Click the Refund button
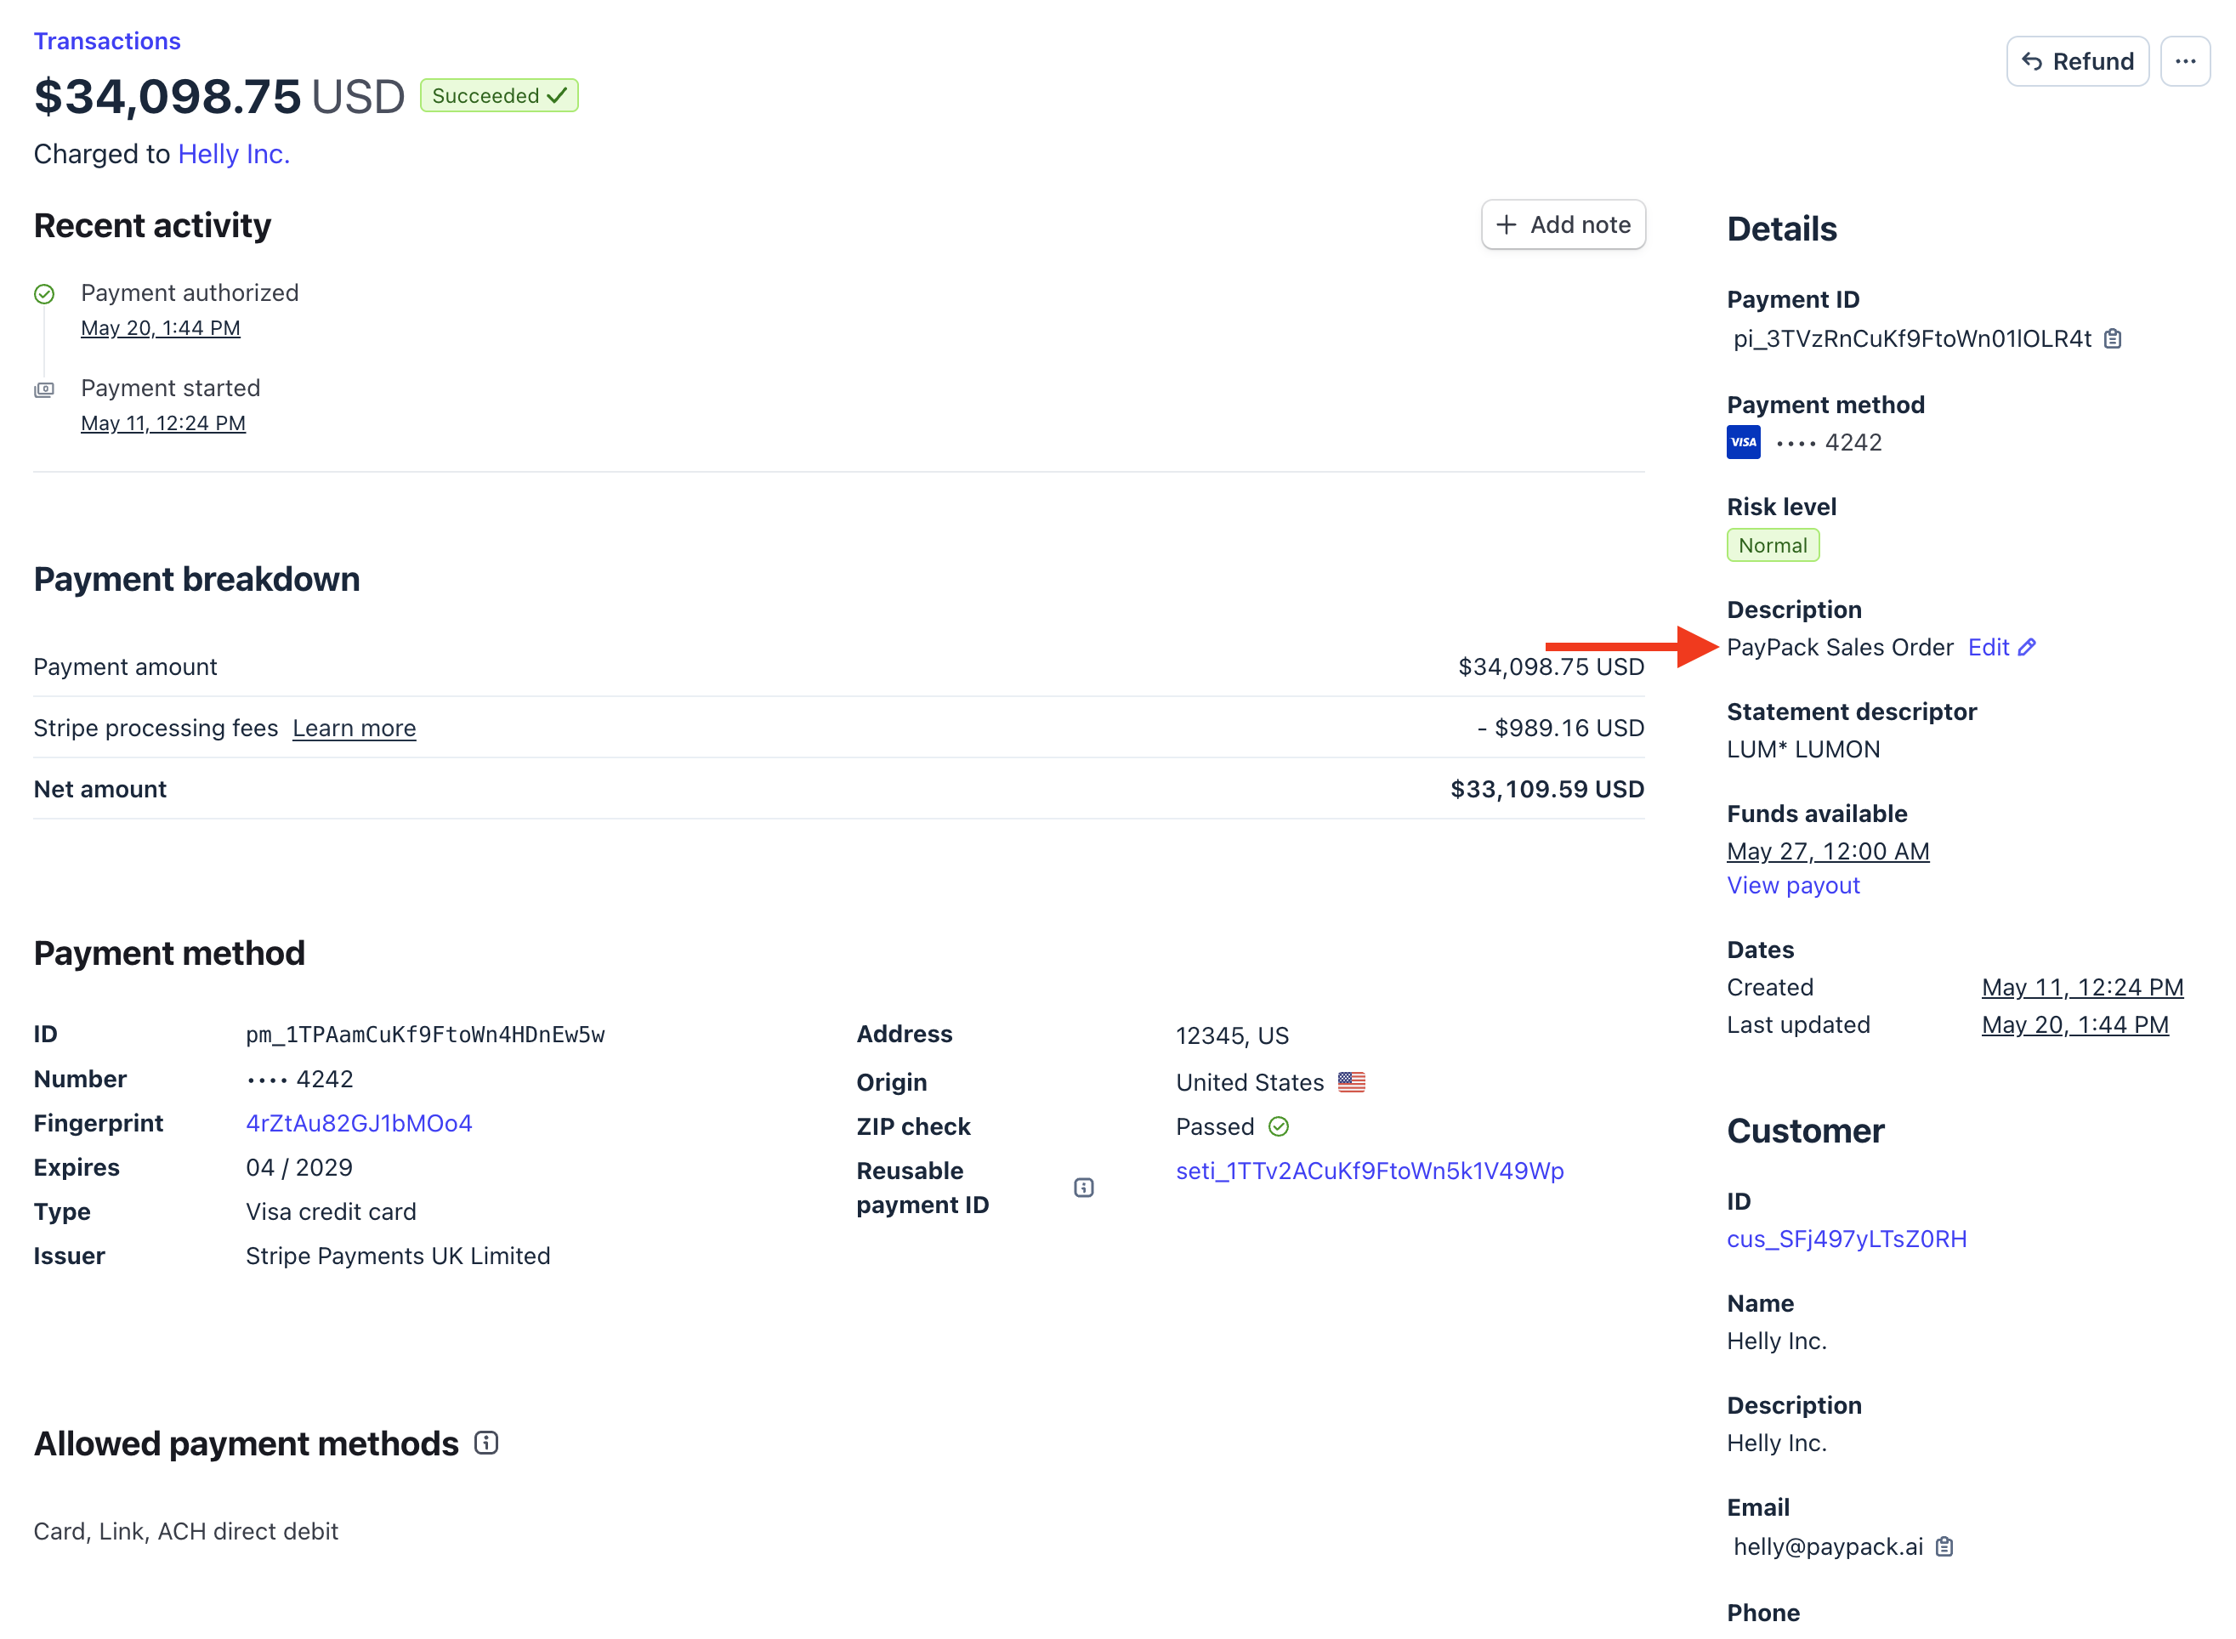This screenshot has width=2236, height=1639. coord(2077,61)
